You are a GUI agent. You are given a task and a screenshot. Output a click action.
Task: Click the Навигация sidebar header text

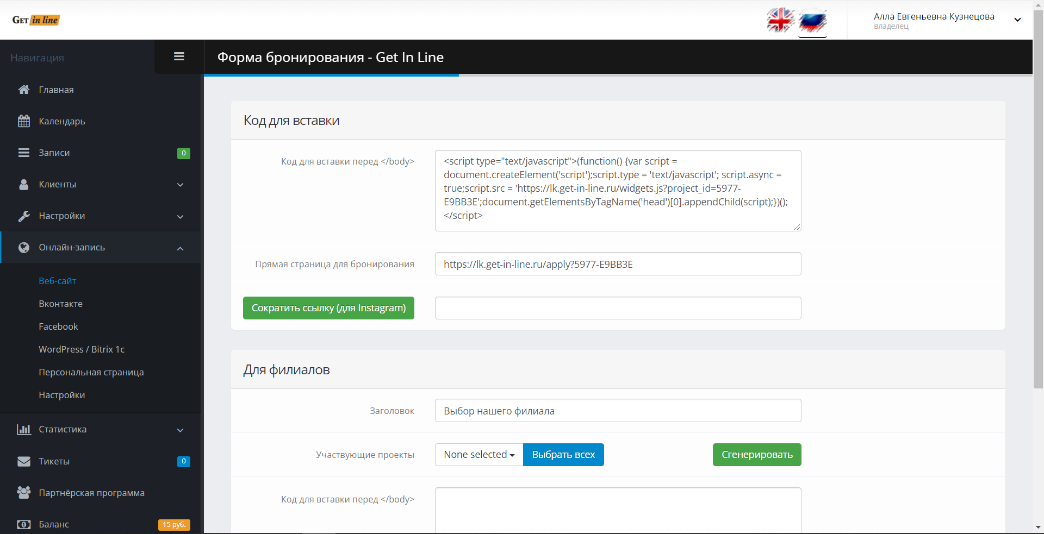tap(37, 58)
